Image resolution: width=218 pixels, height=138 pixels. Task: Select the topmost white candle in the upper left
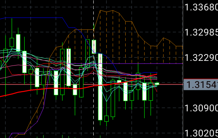[x=18, y=43]
